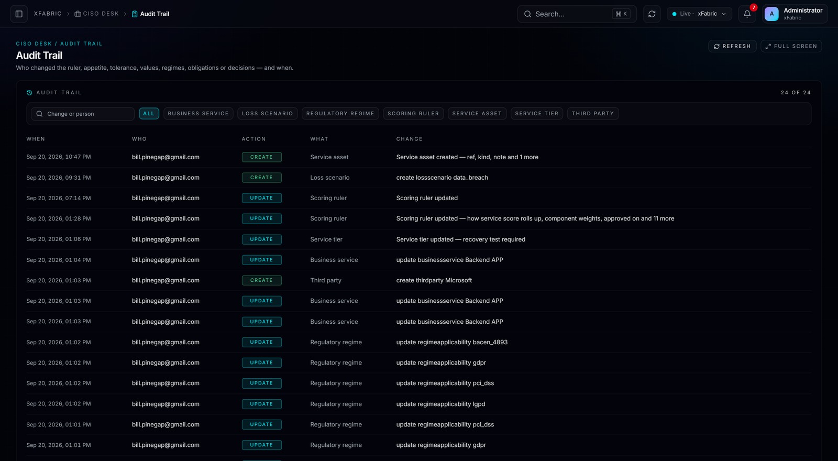Click the '24 OF 24' record count
This screenshot has width=838, height=461.
pyautogui.click(x=796, y=93)
